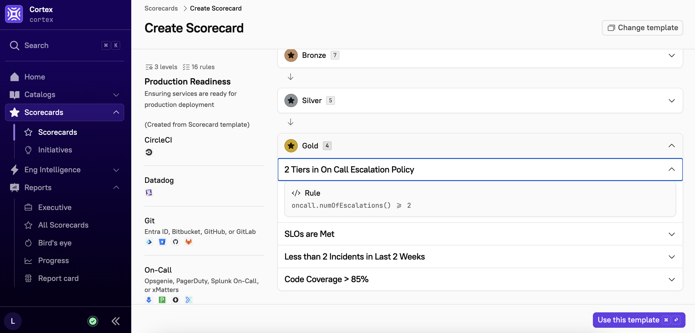
Task: Collapse sidebar with double-chevron icon
Action: tap(116, 321)
